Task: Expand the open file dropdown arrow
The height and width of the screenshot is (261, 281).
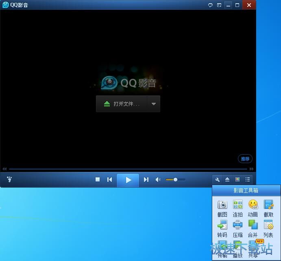Action: tap(154, 104)
